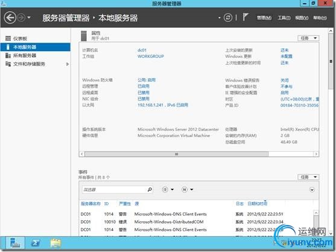The image size is (336, 252).
Task: Open the 管理(M) menu
Action: 264,18
